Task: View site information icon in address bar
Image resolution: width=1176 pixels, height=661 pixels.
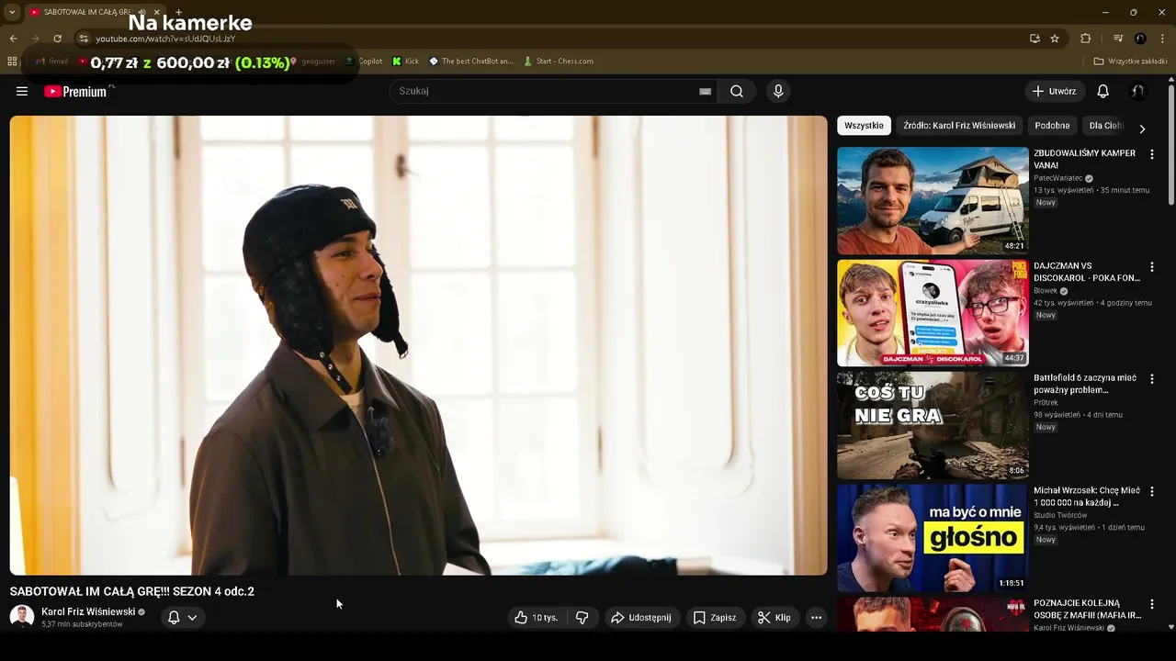Action: (83, 39)
